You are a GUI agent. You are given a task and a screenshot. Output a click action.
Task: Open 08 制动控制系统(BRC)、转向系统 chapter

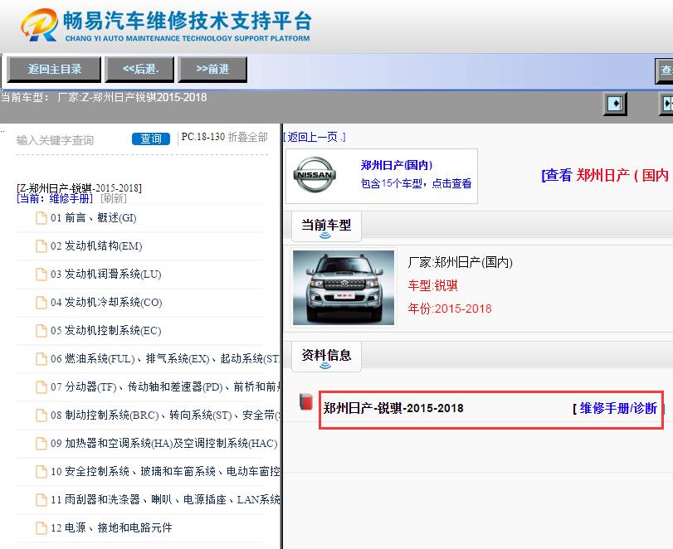click(x=165, y=415)
